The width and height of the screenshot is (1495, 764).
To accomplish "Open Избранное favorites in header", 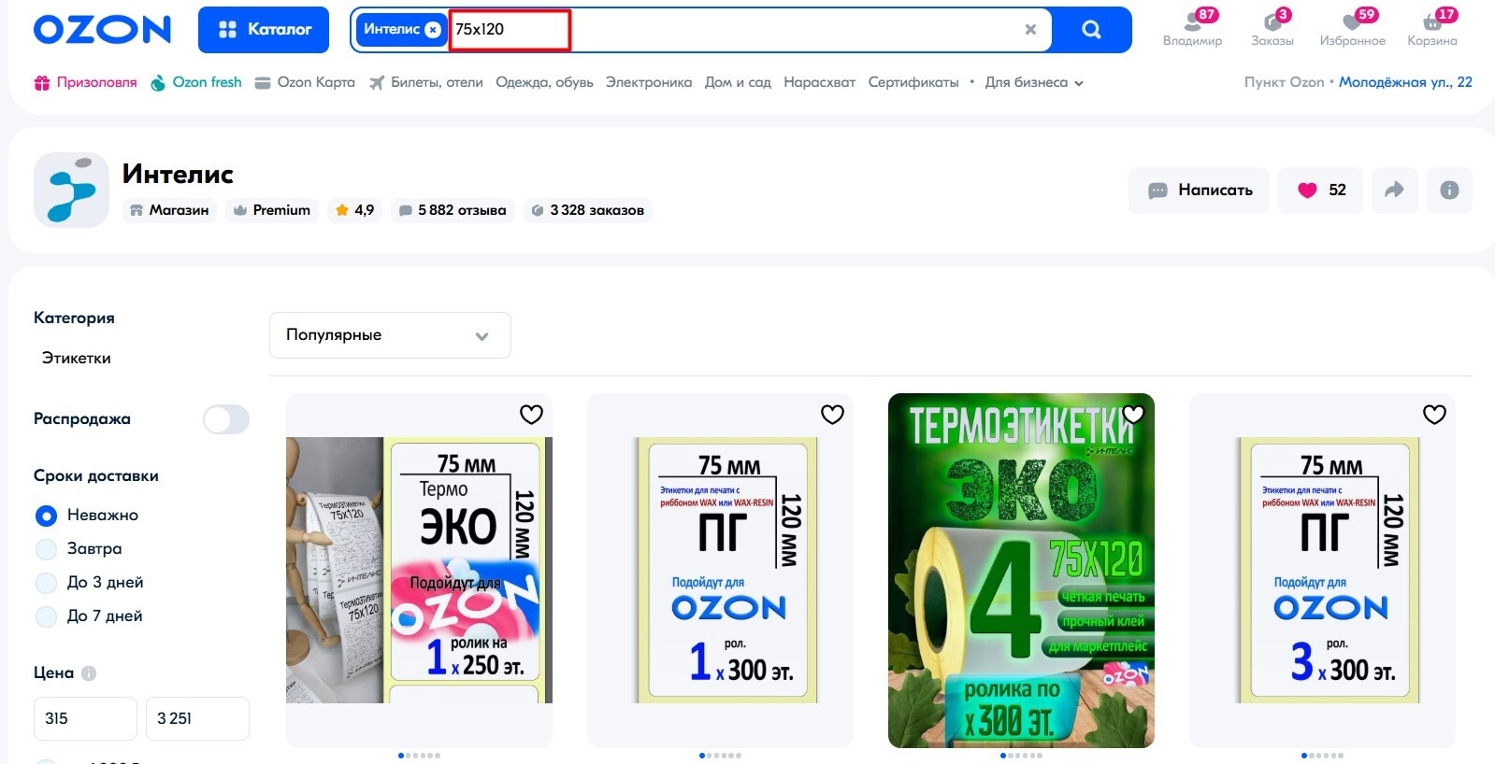I will coord(1352,28).
